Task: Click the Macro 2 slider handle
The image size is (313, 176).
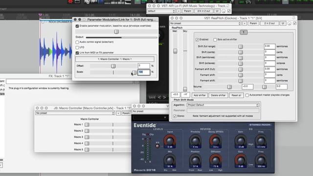Action: pos(87,131)
